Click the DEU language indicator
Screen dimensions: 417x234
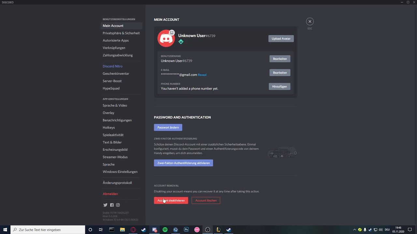tap(387, 230)
